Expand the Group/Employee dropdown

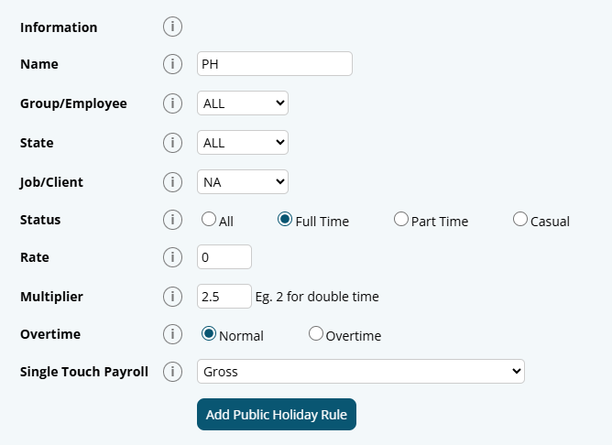(x=243, y=103)
